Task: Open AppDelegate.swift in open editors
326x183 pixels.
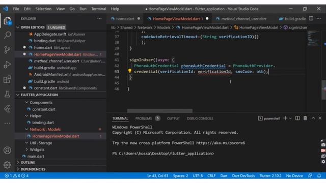Action: click(50, 34)
